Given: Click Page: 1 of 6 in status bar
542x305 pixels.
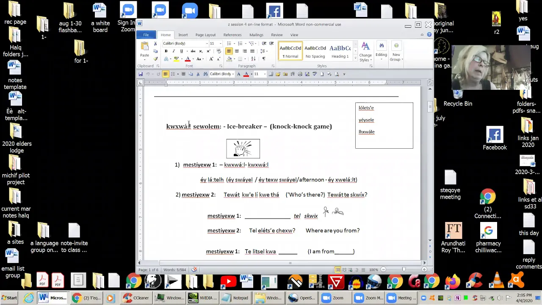Looking at the screenshot, I should point(148,270).
